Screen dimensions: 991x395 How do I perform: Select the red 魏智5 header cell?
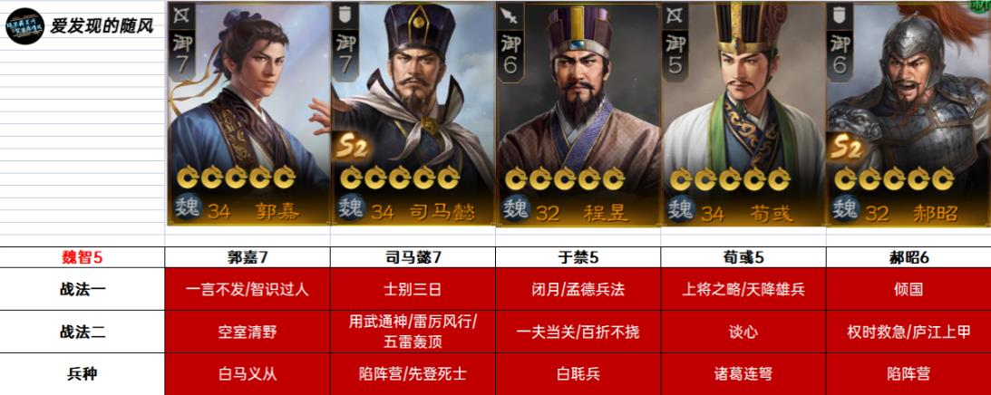click(83, 257)
